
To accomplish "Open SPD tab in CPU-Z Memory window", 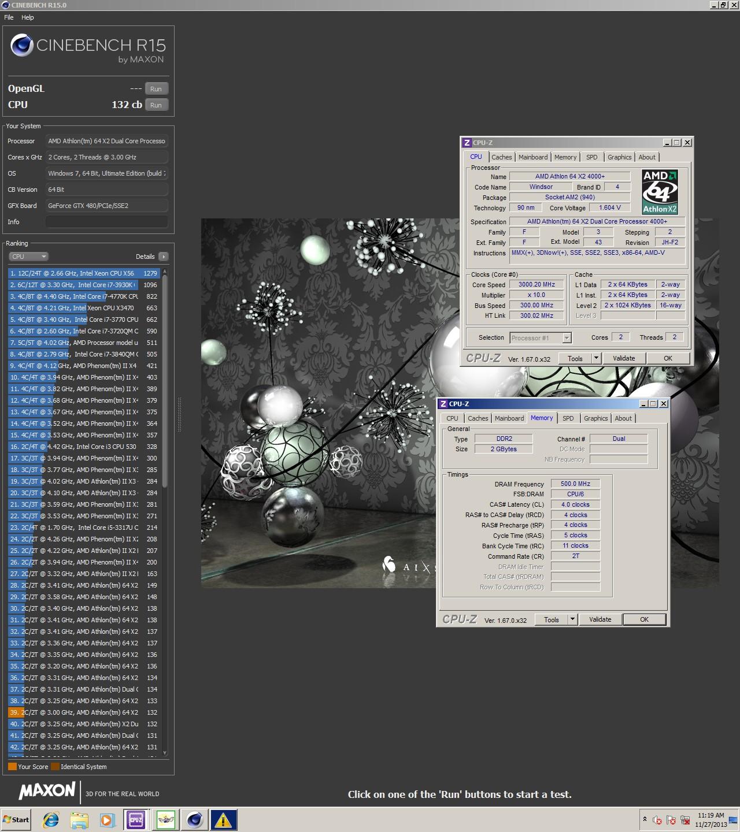I will (x=568, y=418).
